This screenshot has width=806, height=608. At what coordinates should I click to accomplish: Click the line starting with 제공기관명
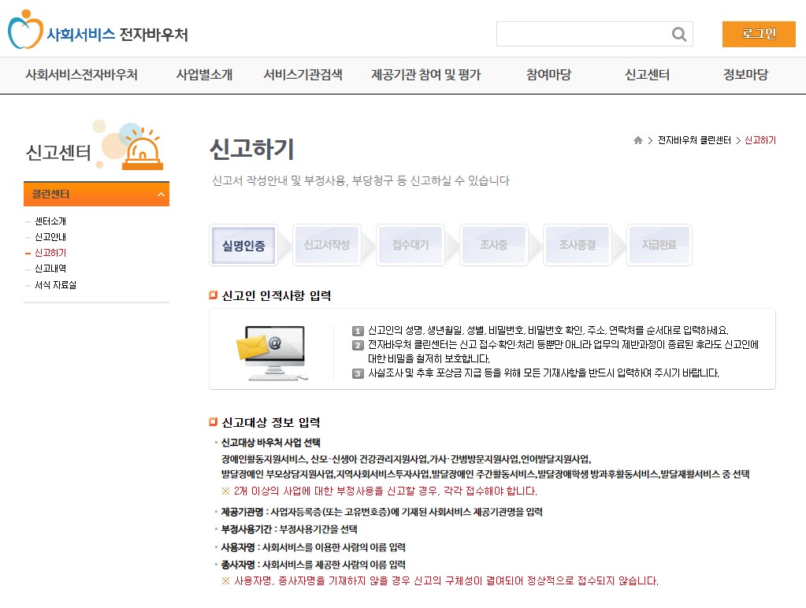(x=381, y=512)
